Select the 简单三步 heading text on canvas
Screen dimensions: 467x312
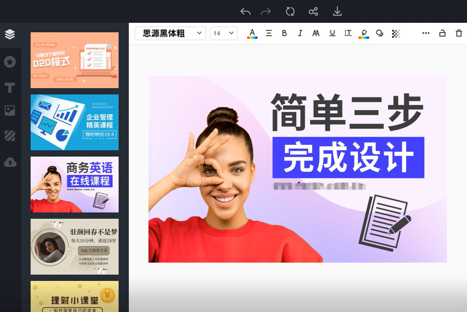(347, 112)
